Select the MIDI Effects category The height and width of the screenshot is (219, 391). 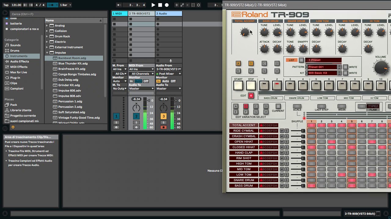19,67
